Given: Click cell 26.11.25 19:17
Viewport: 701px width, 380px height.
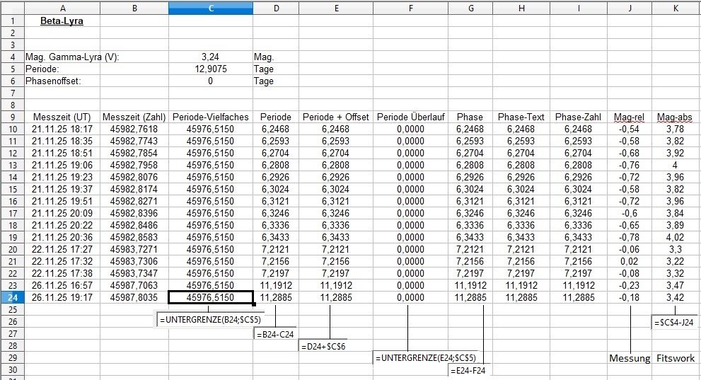Looking at the screenshot, I should [62, 297].
